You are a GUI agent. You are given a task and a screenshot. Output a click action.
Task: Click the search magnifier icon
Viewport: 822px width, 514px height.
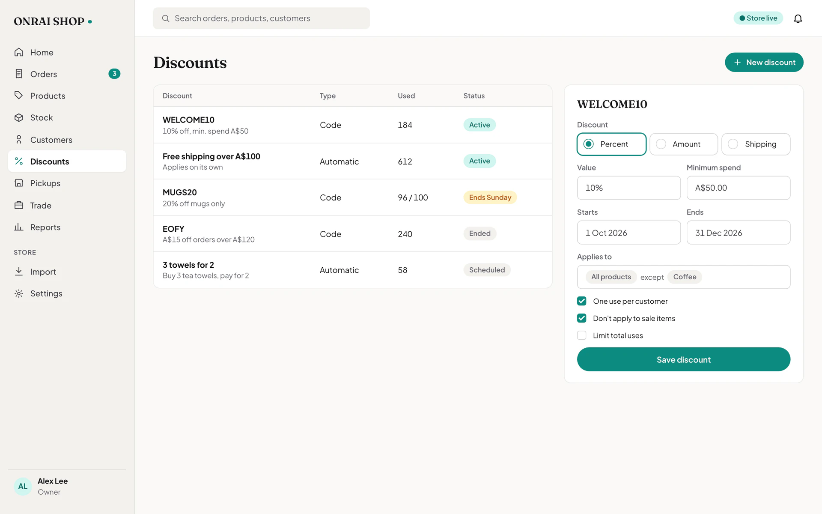coord(166,18)
